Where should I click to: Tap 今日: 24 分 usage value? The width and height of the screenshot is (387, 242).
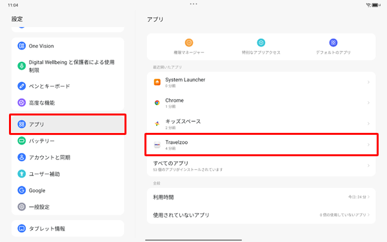[357, 197]
